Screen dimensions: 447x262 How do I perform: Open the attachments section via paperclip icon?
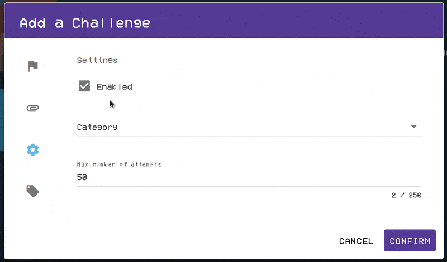point(33,108)
